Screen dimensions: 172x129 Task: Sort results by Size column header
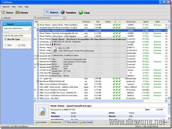pos(98,21)
